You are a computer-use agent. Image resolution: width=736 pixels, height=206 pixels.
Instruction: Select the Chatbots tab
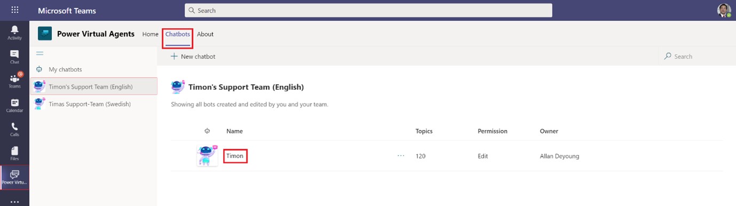(178, 34)
